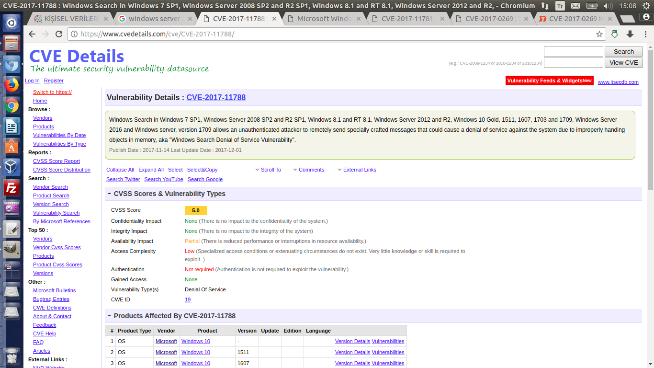
Task: Go back to the previous page
Action: [32, 34]
